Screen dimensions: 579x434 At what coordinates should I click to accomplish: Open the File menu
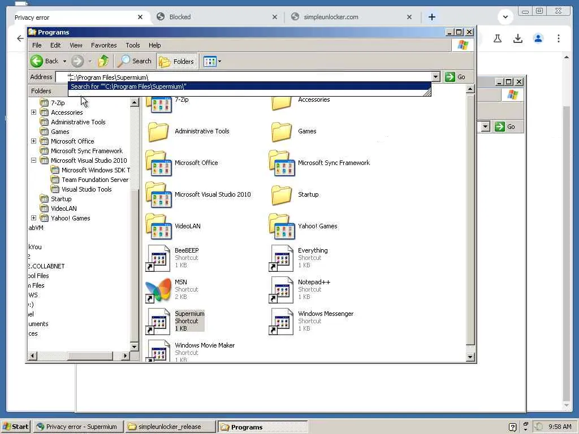click(x=37, y=45)
